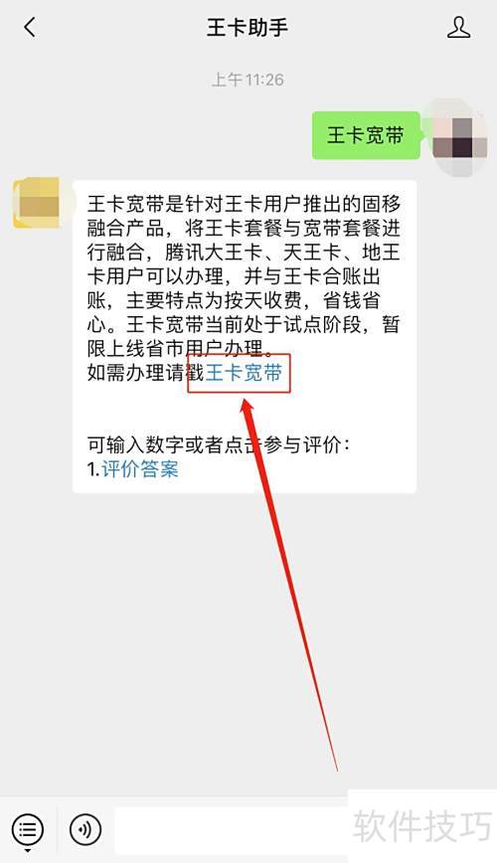The image size is (497, 863).
Task: Open the contact profile icon top right
Action: [458, 27]
